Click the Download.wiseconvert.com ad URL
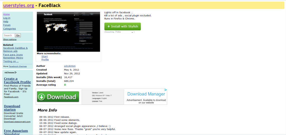This screenshot has width=286, height=135. pos(17,122)
